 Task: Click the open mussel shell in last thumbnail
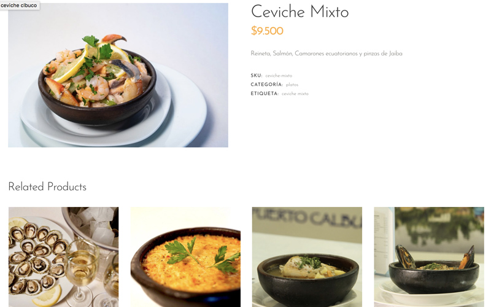click(404, 257)
